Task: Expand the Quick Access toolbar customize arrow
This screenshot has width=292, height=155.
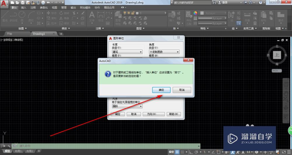Action: 63,3
